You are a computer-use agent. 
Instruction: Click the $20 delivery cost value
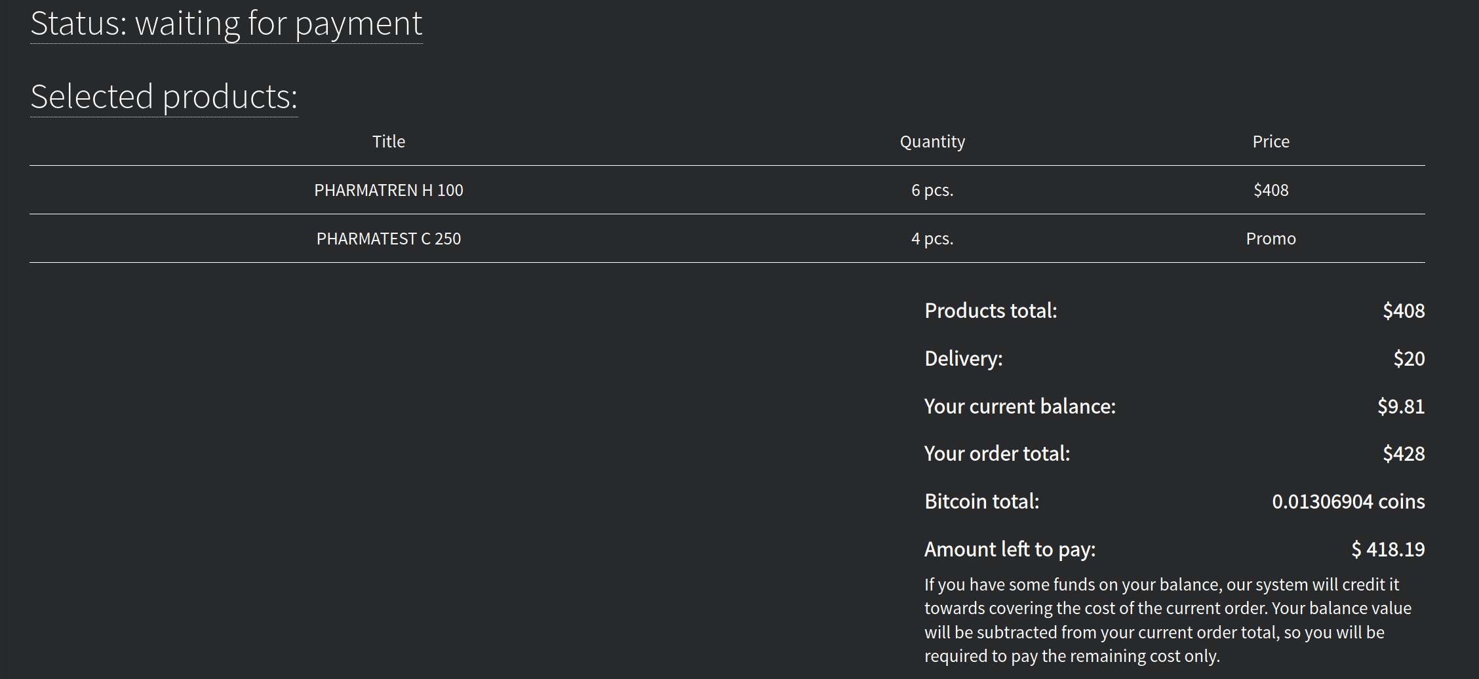(1409, 359)
